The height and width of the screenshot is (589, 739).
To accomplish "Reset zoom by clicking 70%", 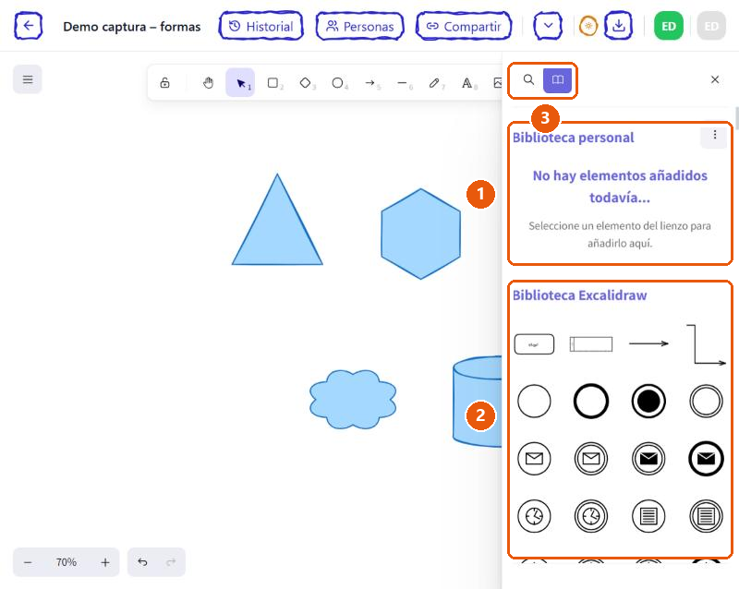I will tap(66, 562).
